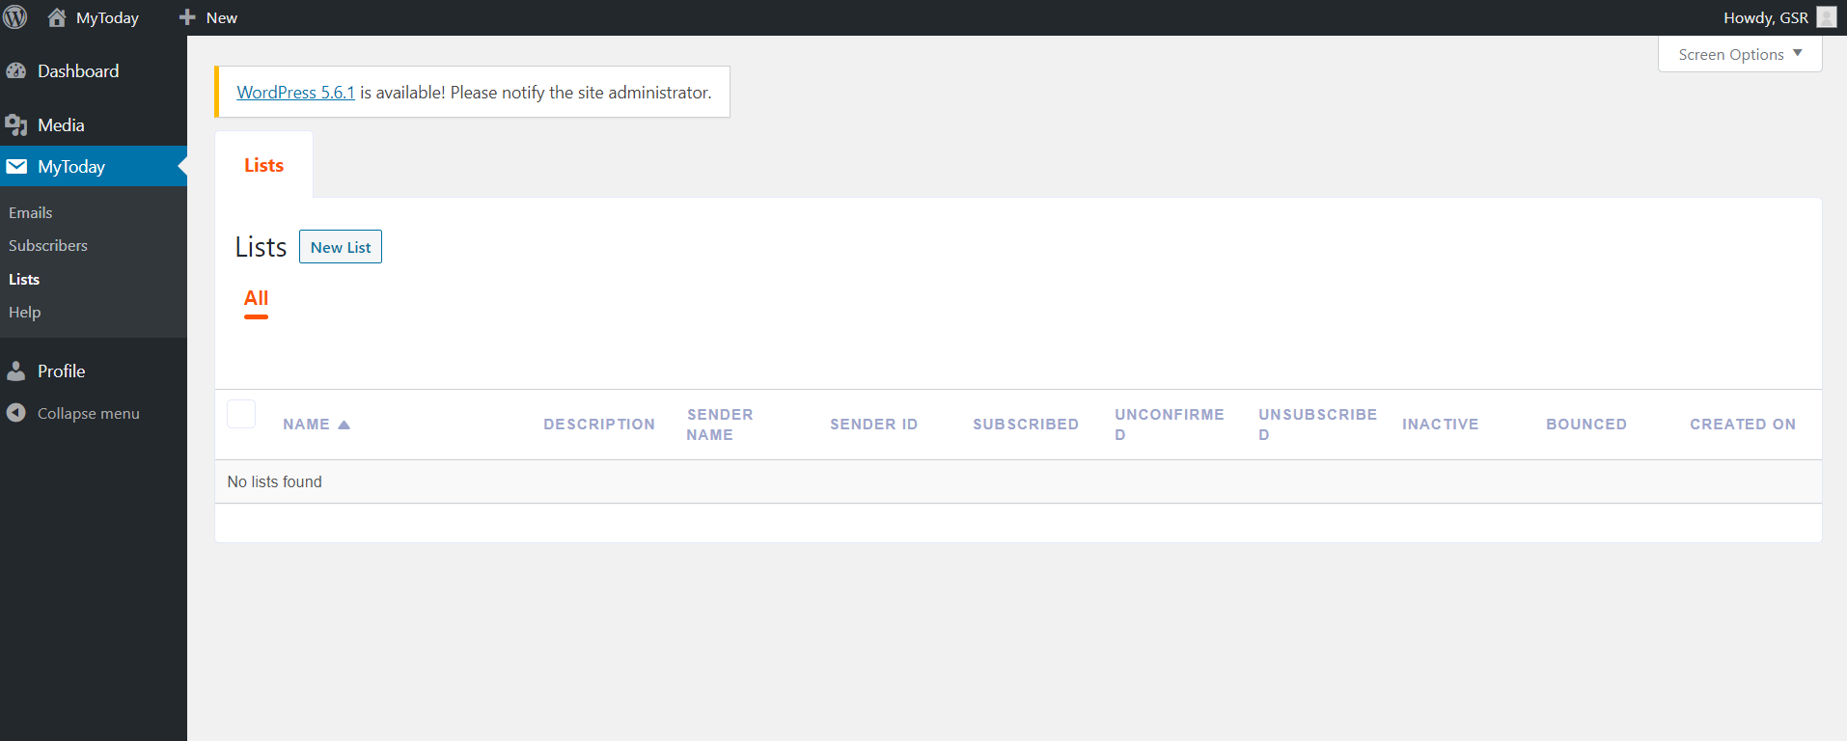Open Dashboard via its gauge icon
This screenshot has width=1847, height=741.
pos(16,71)
